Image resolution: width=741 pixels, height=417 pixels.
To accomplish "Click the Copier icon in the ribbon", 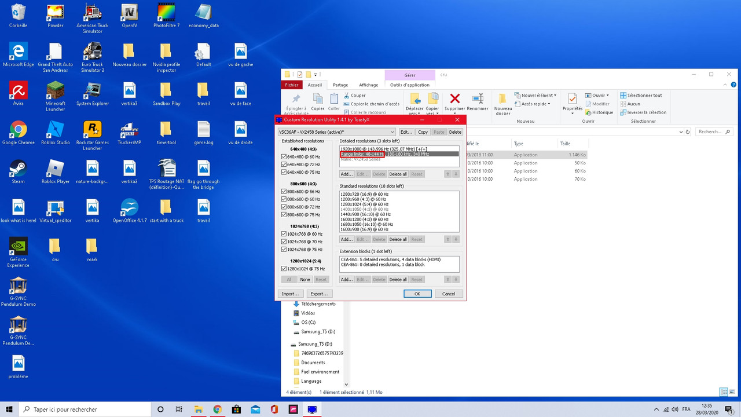I will tap(317, 100).
